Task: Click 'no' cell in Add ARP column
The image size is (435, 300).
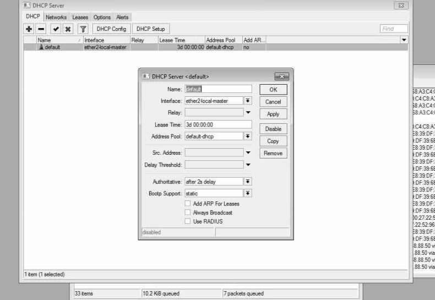Action: 254,47
